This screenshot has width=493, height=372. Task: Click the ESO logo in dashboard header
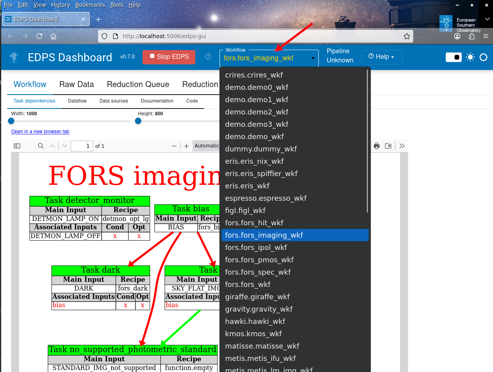14,57
